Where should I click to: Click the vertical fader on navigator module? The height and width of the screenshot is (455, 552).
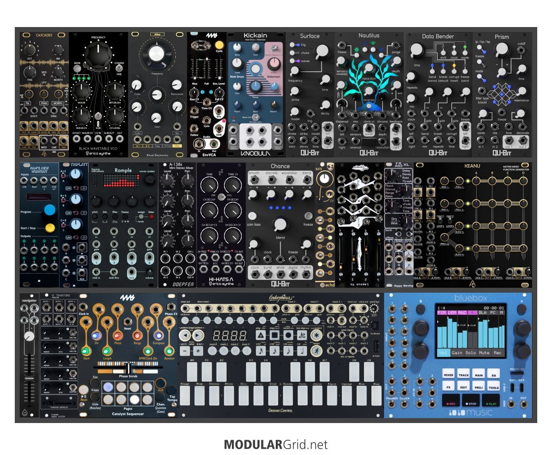[29, 378]
